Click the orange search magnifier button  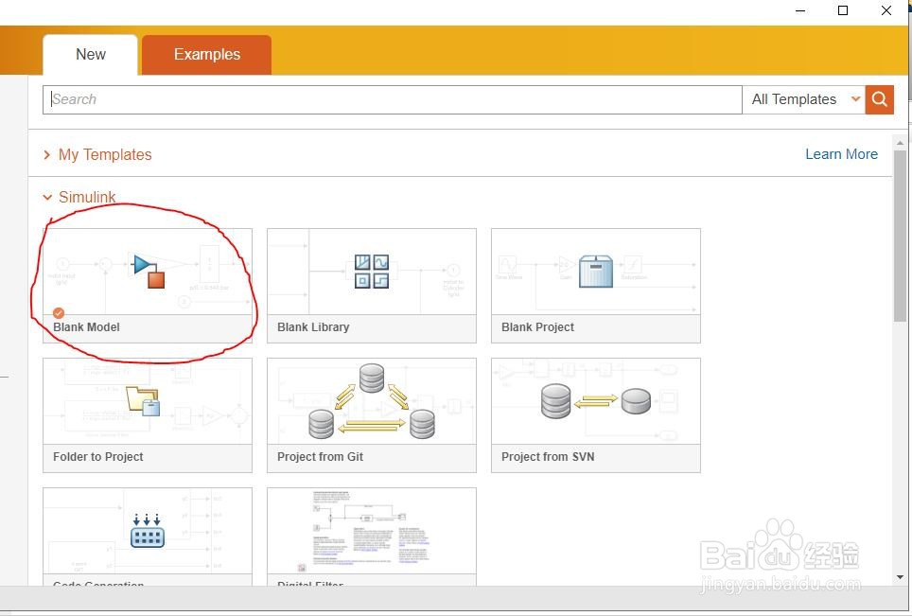[x=880, y=99]
